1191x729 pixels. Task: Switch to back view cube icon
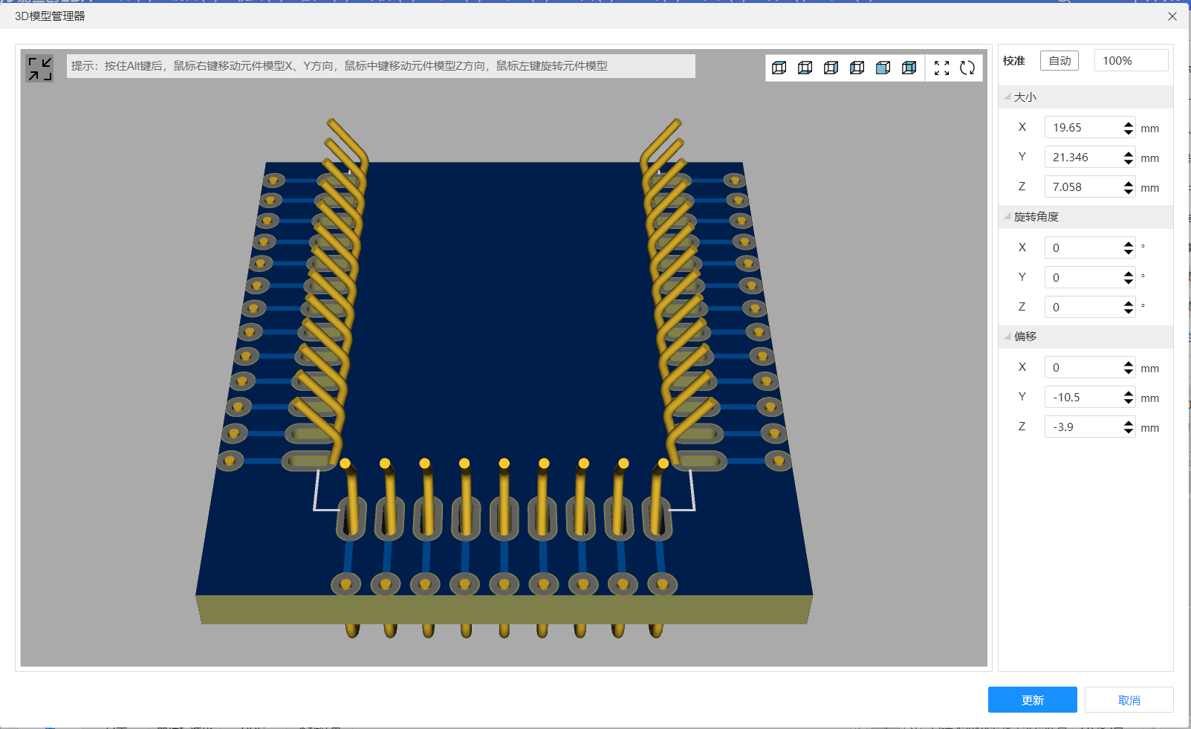click(909, 68)
